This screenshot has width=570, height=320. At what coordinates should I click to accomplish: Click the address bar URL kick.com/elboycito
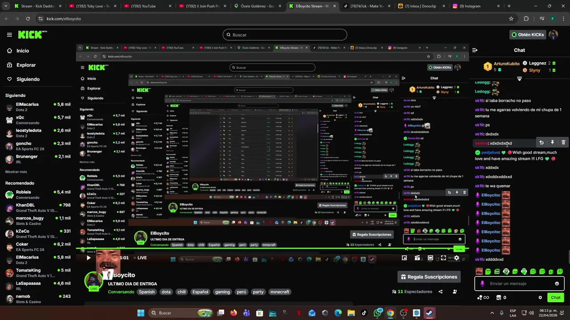pos(64,19)
